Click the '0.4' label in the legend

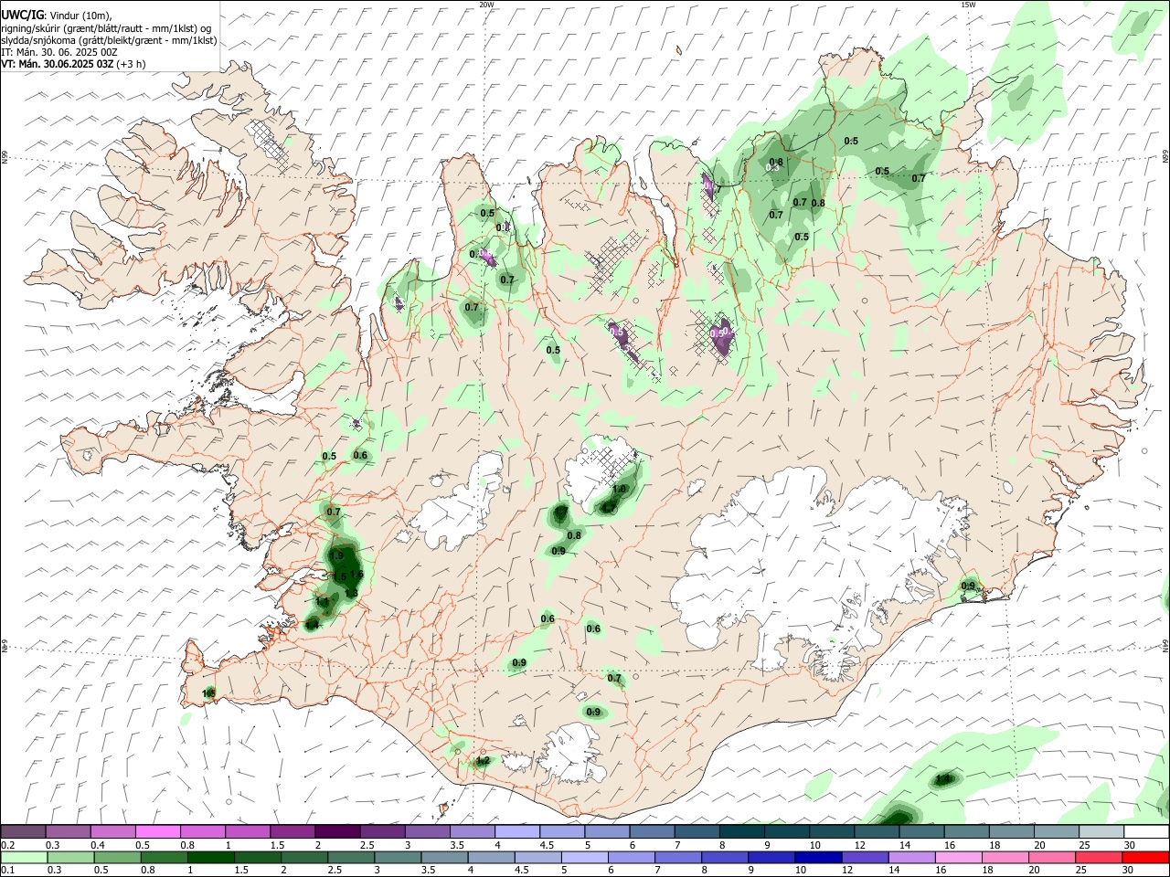tap(98, 845)
